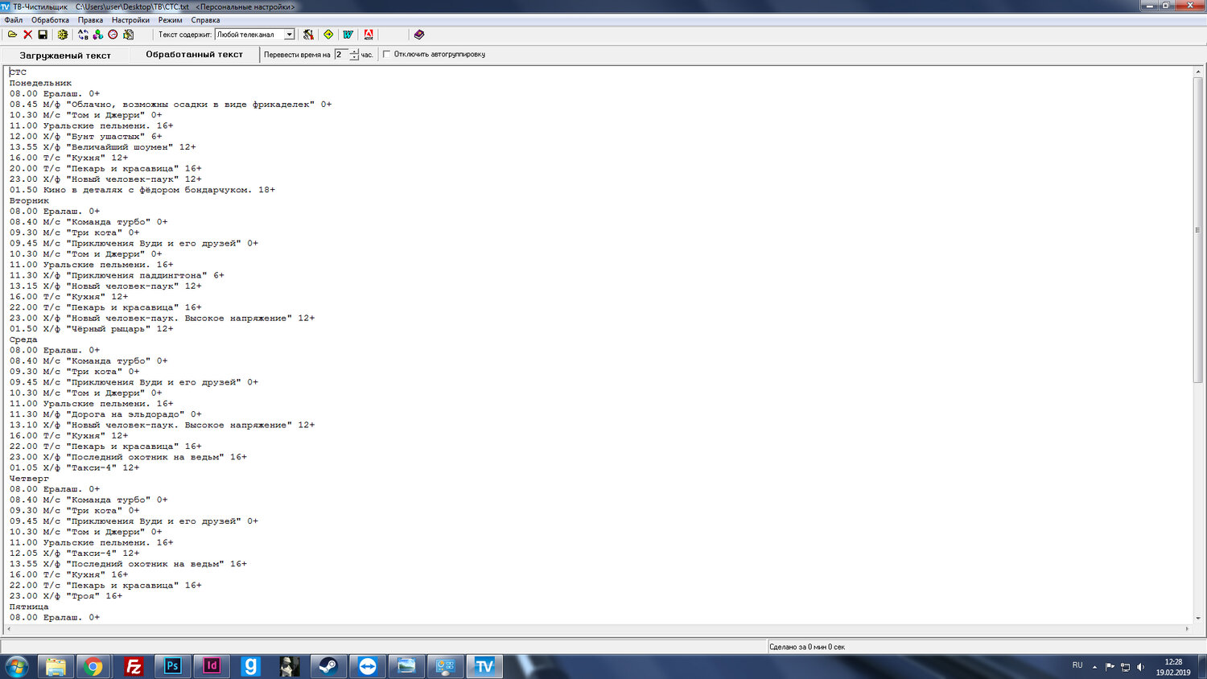Decrease time shift with the down spinner arrow
1207x679 pixels.
[354, 58]
